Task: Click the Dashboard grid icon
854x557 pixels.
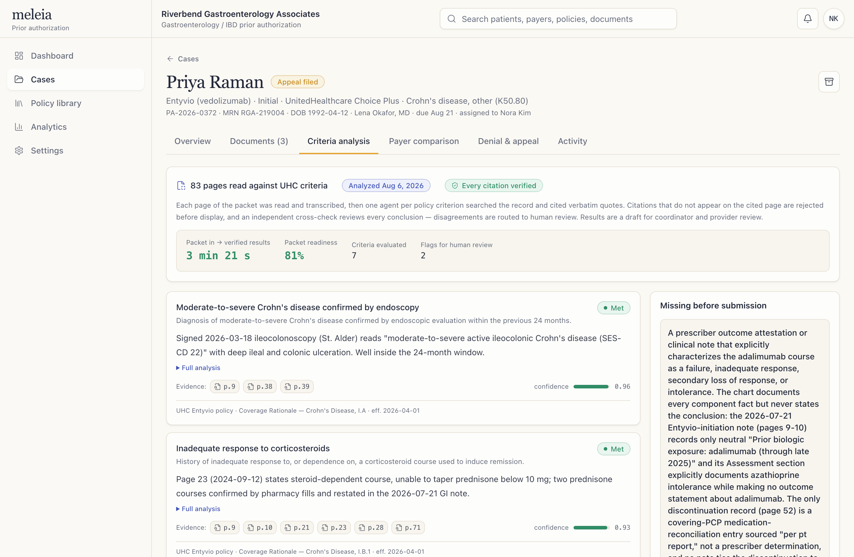Action: tap(19, 56)
